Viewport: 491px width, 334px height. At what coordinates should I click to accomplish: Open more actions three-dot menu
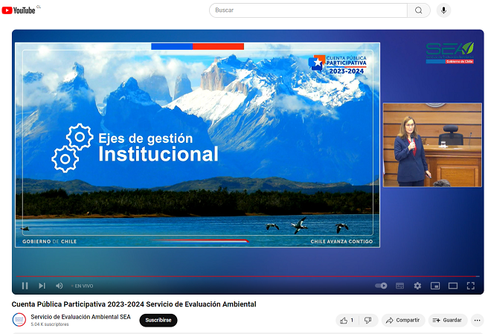pos(476,320)
